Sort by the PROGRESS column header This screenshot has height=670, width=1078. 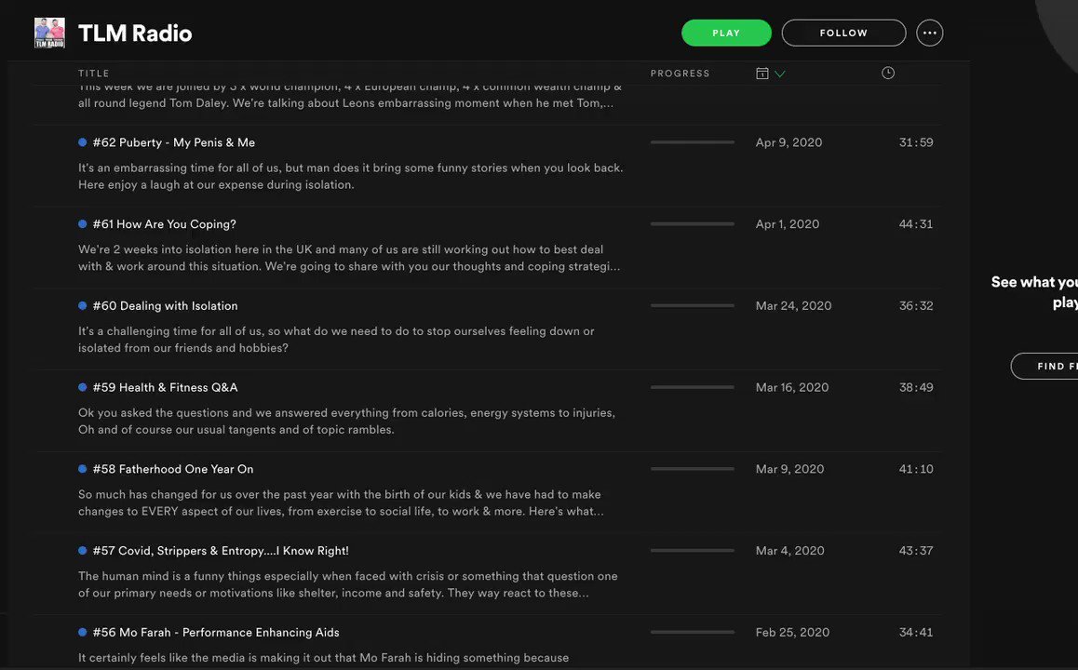[x=680, y=74]
